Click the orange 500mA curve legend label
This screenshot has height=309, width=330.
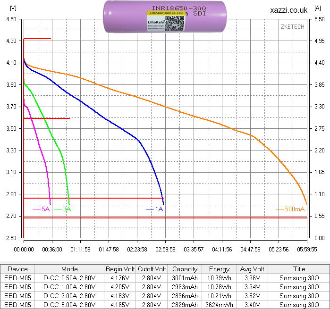[290, 209]
